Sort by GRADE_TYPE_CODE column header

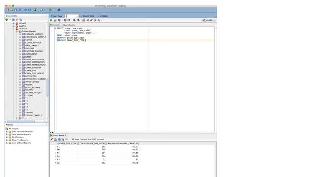pyautogui.click(x=68, y=143)
